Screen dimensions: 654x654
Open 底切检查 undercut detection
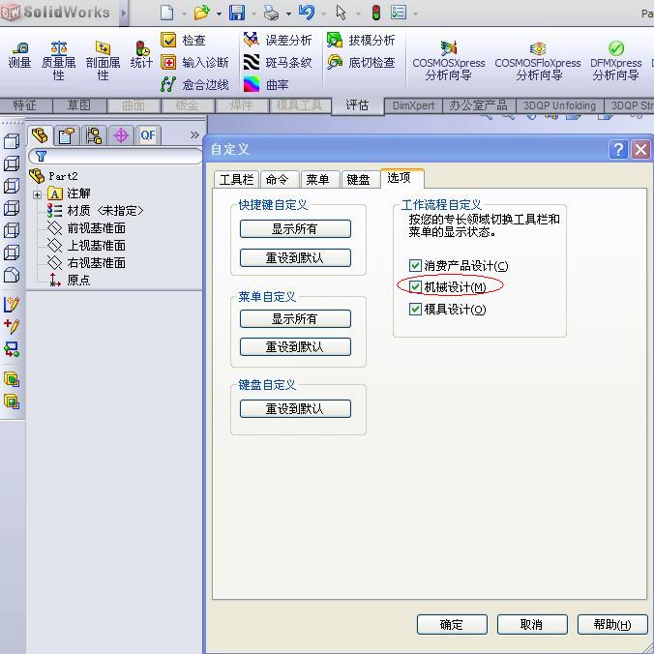point(361,63)
